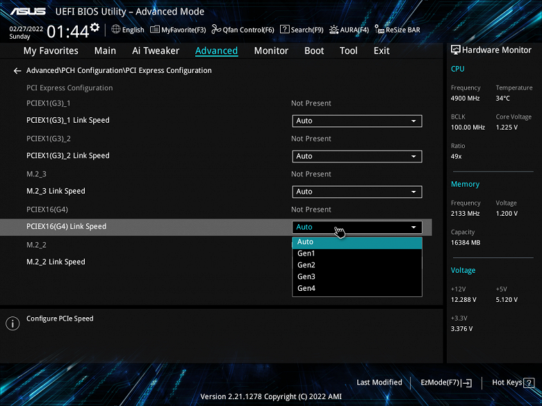Choose Auto in the open dropdown list
This screenshot has height=406, width=542.
point(357,242)
